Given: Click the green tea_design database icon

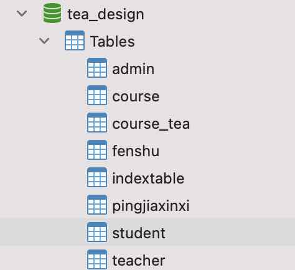Looking at the screenshot, I should pyautogui.click(x=52, y=13).
